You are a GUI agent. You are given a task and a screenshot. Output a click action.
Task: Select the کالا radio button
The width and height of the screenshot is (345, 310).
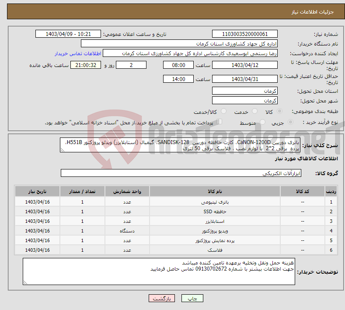[279, 111]
